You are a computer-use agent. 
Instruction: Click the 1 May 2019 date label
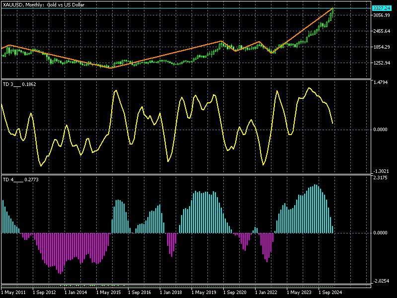click(x=204, y=293)
